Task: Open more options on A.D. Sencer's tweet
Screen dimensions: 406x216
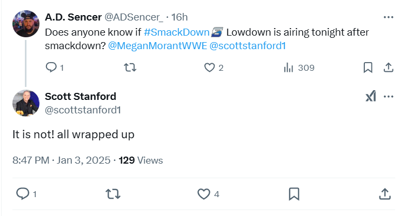Action: coord(388,17)
